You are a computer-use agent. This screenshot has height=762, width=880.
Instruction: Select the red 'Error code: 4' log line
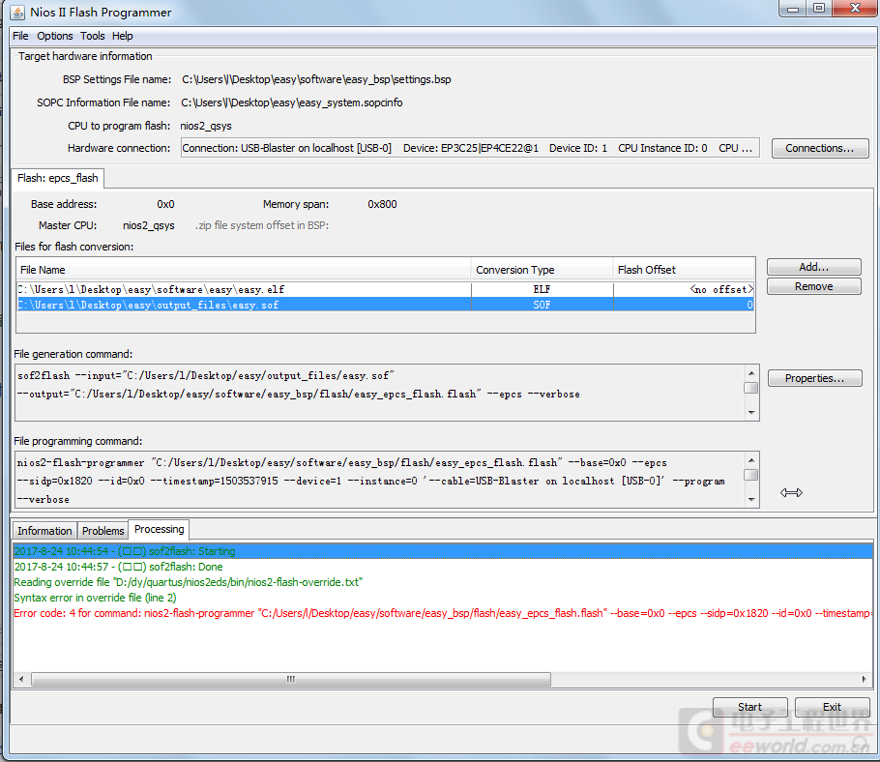pos(443,613)
